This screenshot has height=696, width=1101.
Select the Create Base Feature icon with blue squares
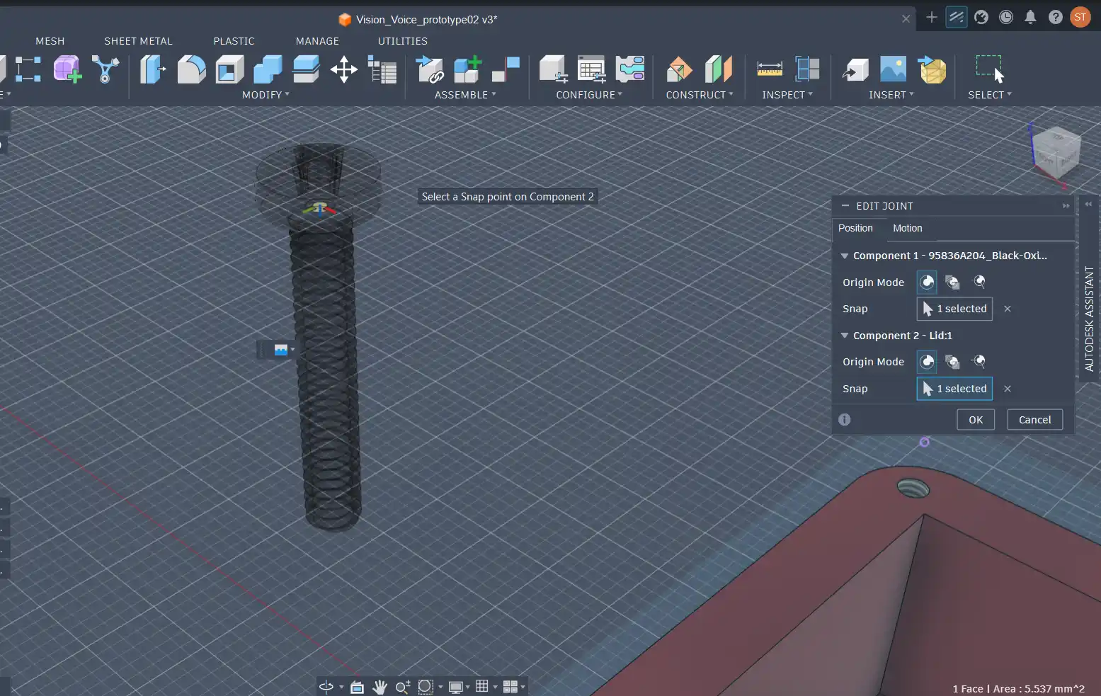pyautogui.click(x=28, y=69)
